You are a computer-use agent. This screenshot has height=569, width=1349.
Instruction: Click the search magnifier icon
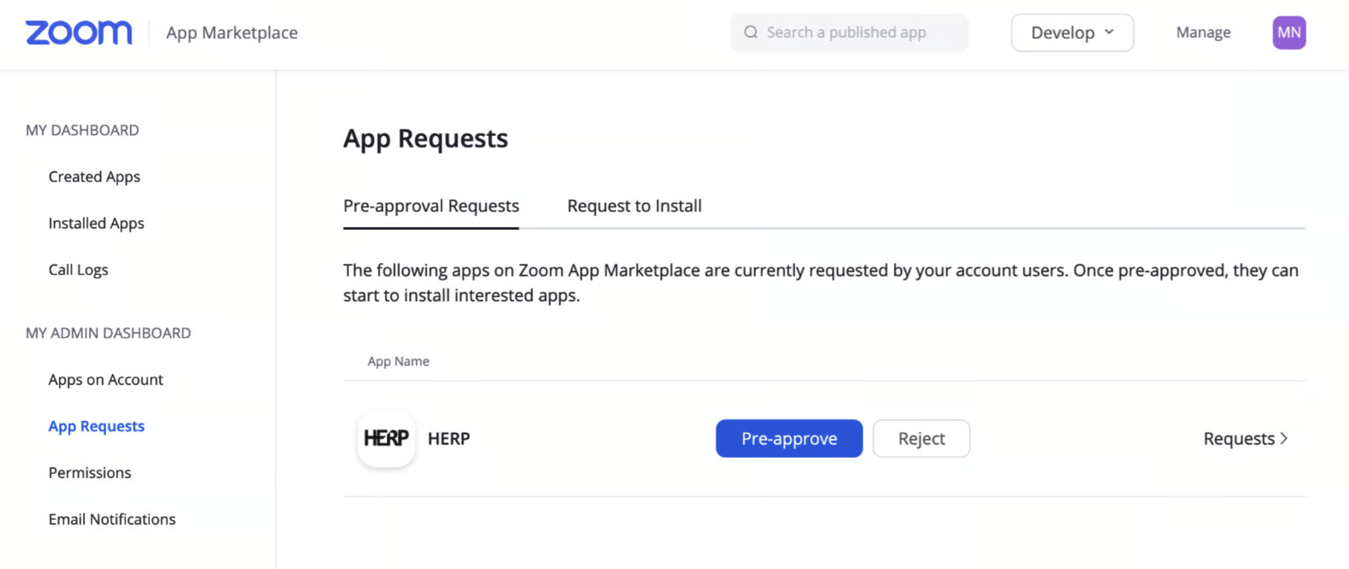coord(751,32)
